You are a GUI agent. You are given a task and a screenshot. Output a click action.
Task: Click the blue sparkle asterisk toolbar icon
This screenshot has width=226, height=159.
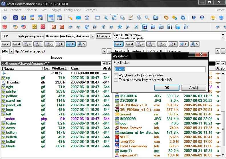pyautogui.click(x=103, y=27)
